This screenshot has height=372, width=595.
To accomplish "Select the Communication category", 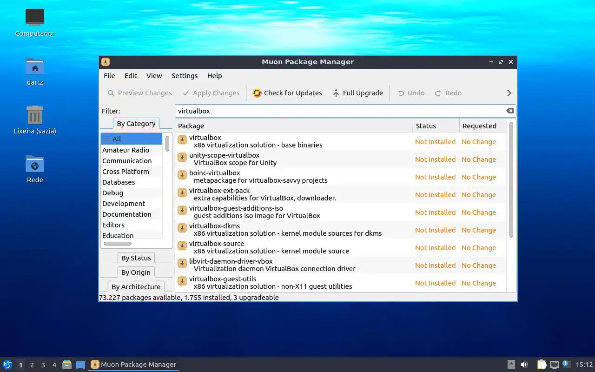I will click(x=132, y=161).
